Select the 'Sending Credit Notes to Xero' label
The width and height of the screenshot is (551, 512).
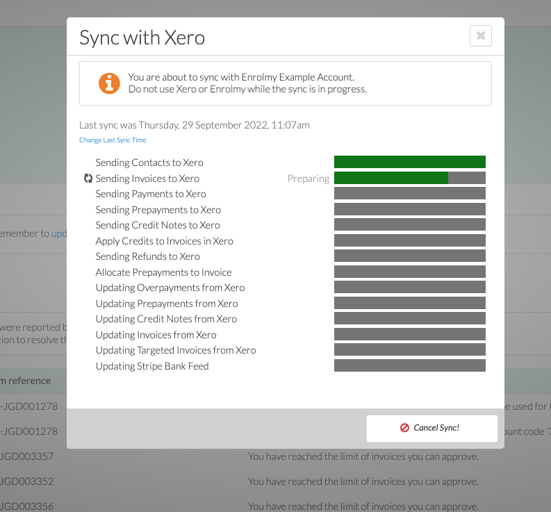158,225
